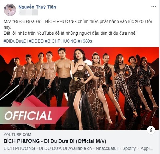The height and width of the screenshot is (154, 160).
Task: Open the three-dot post options menu
Action: coord(154,6)
